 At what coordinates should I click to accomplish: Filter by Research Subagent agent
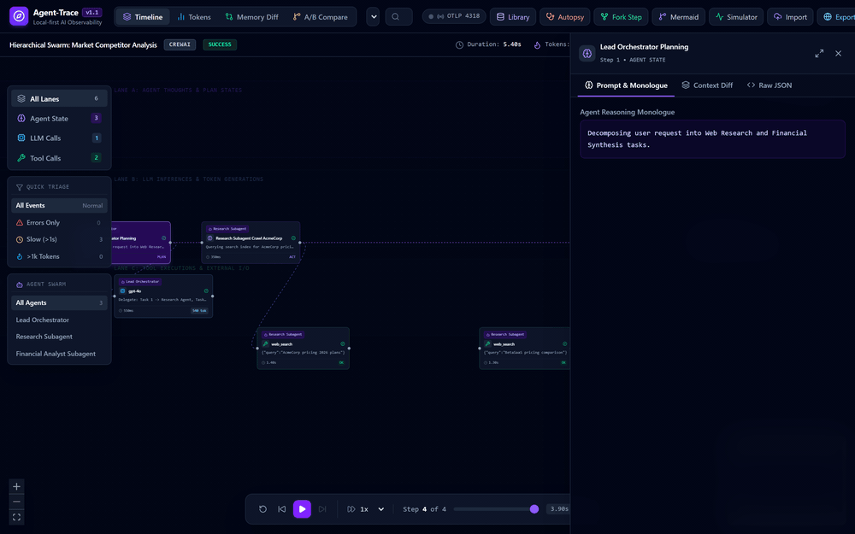click(60, 337)
